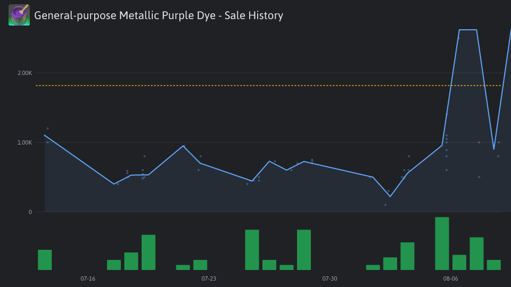Image resolution: width=511 pixels, height=287 pixels.
Task: Click the '0' y-axis label
Action: [x=30, y=212]
